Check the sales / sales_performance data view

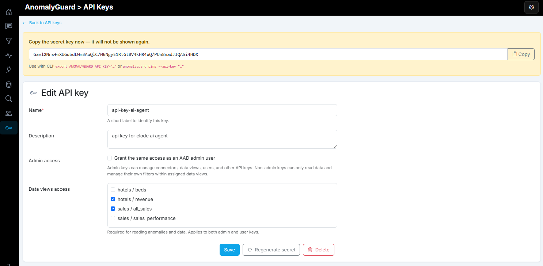(113, 218)
